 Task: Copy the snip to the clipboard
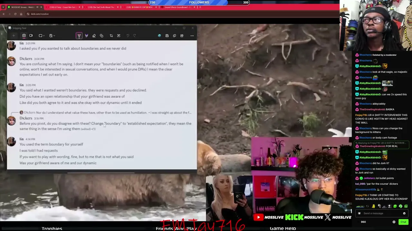coord(174,36)
